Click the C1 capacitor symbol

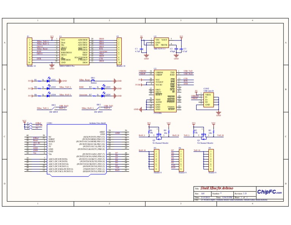pos(141,49)
